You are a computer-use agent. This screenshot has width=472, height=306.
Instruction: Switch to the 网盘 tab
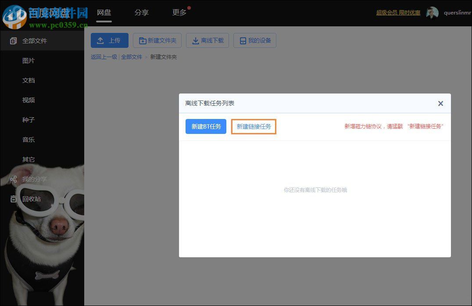104,13
